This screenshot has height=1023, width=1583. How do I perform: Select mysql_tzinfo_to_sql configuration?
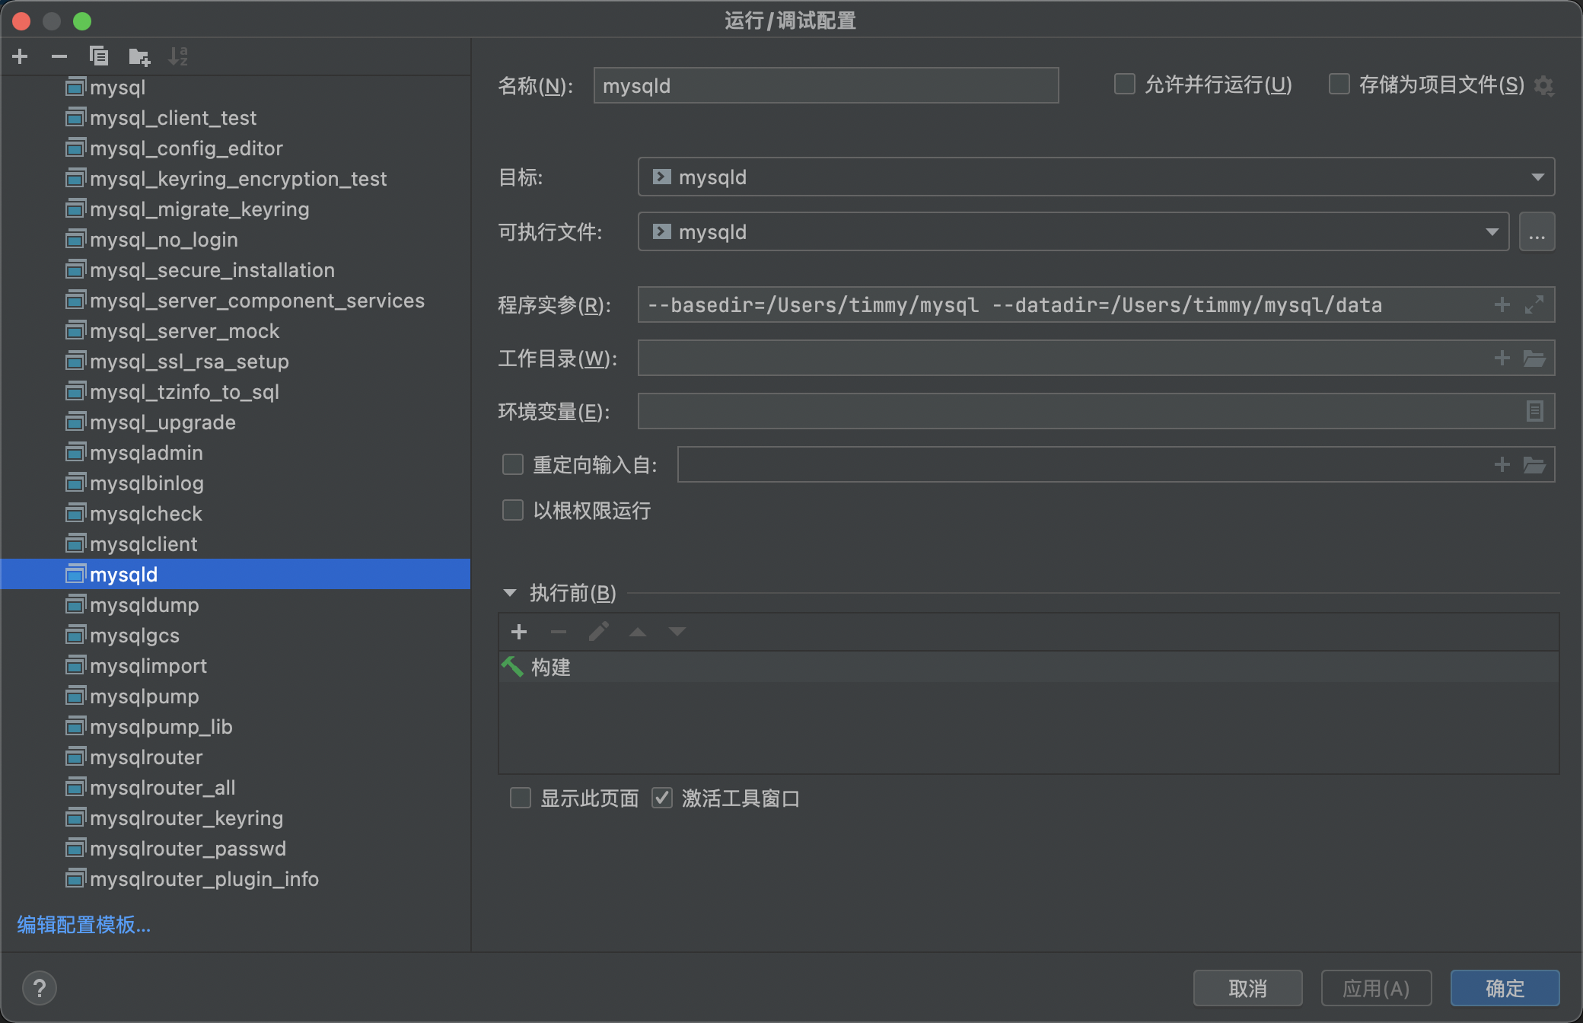pos(236,392)
